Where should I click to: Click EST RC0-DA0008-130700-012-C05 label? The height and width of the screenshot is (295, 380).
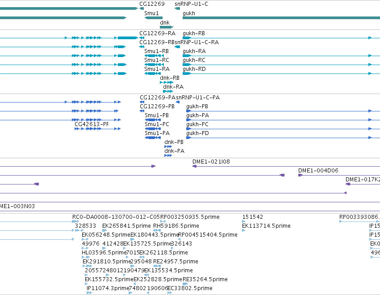point(116,217)
